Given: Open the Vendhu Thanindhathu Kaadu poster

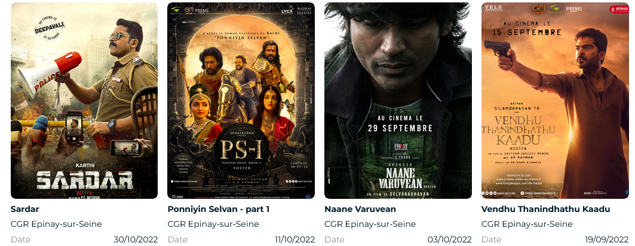Looking at the screenshot, I should (x=555, y=100).
